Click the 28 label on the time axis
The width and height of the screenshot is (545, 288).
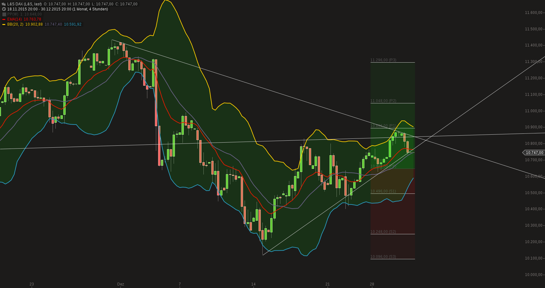(371, 284)
